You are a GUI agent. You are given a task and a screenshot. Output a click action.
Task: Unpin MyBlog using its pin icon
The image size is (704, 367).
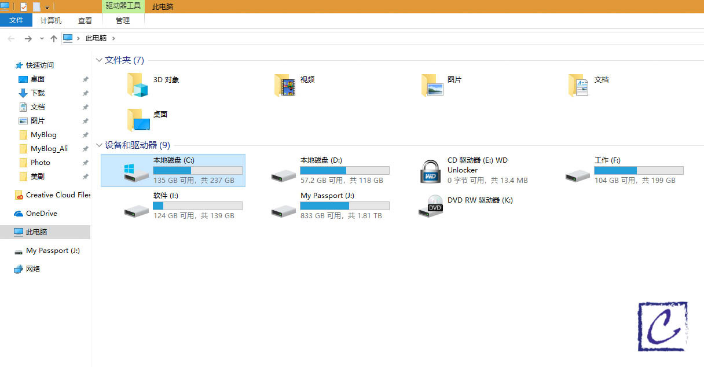pos(85,135)
